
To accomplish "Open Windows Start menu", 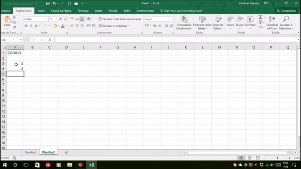I will [5, 165].
